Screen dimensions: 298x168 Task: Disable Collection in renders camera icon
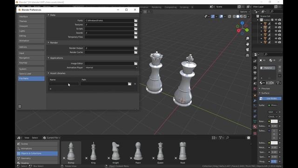(279, 20)
